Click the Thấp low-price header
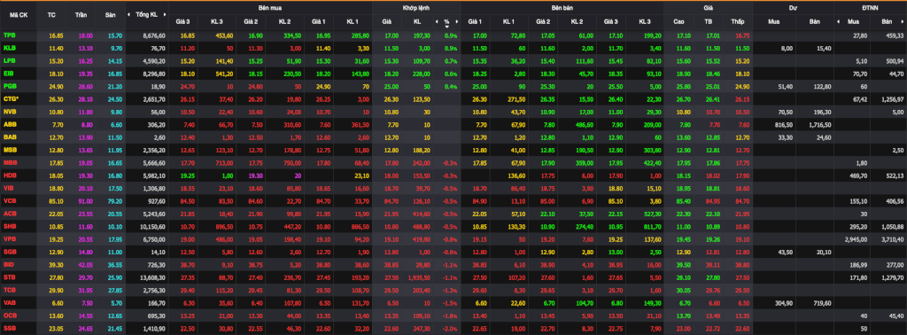This screenshot has height=335, width=907. pyautogui.click(x=737, y=22)
